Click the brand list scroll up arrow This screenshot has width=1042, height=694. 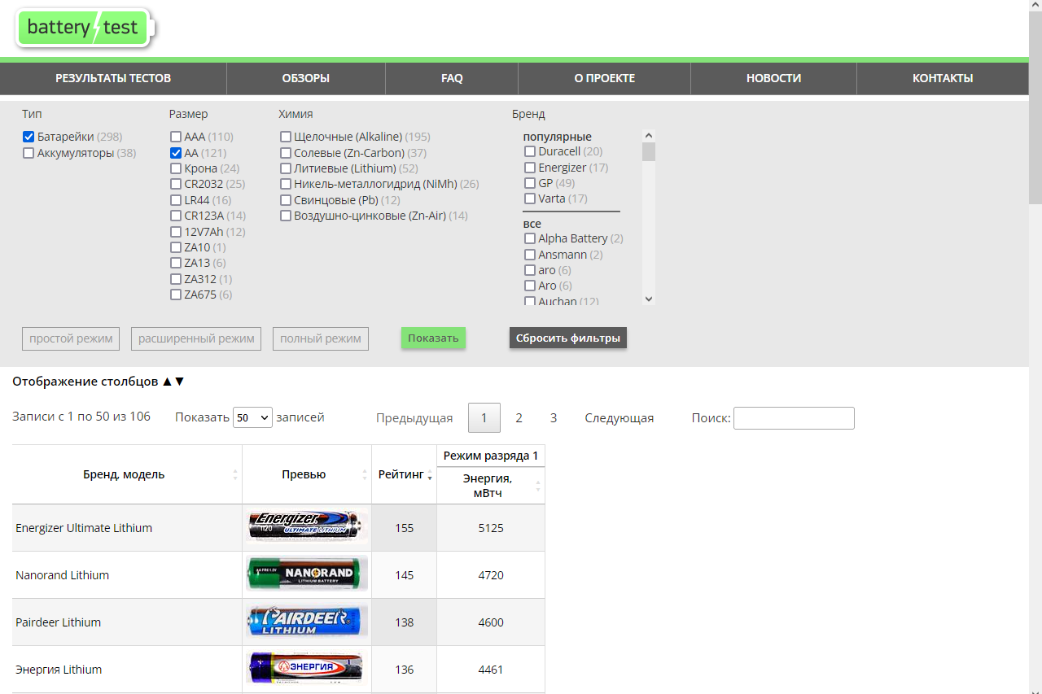click(x=649, y=137)
